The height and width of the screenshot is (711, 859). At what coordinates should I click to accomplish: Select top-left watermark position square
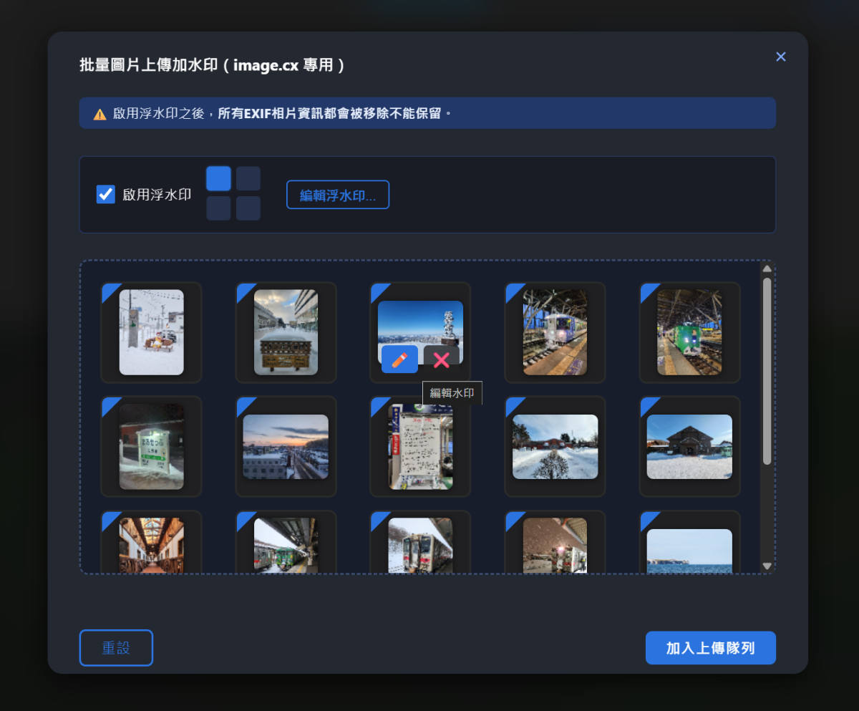coord(218,179)
